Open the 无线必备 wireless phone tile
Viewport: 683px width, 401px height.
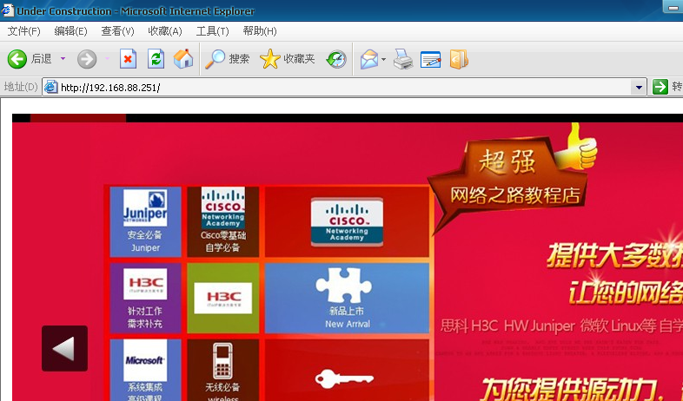[223, 370]
